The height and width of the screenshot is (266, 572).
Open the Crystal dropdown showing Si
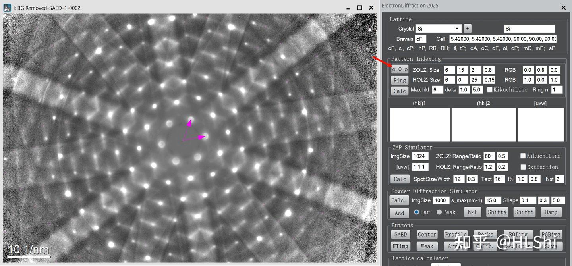(439, 29)
